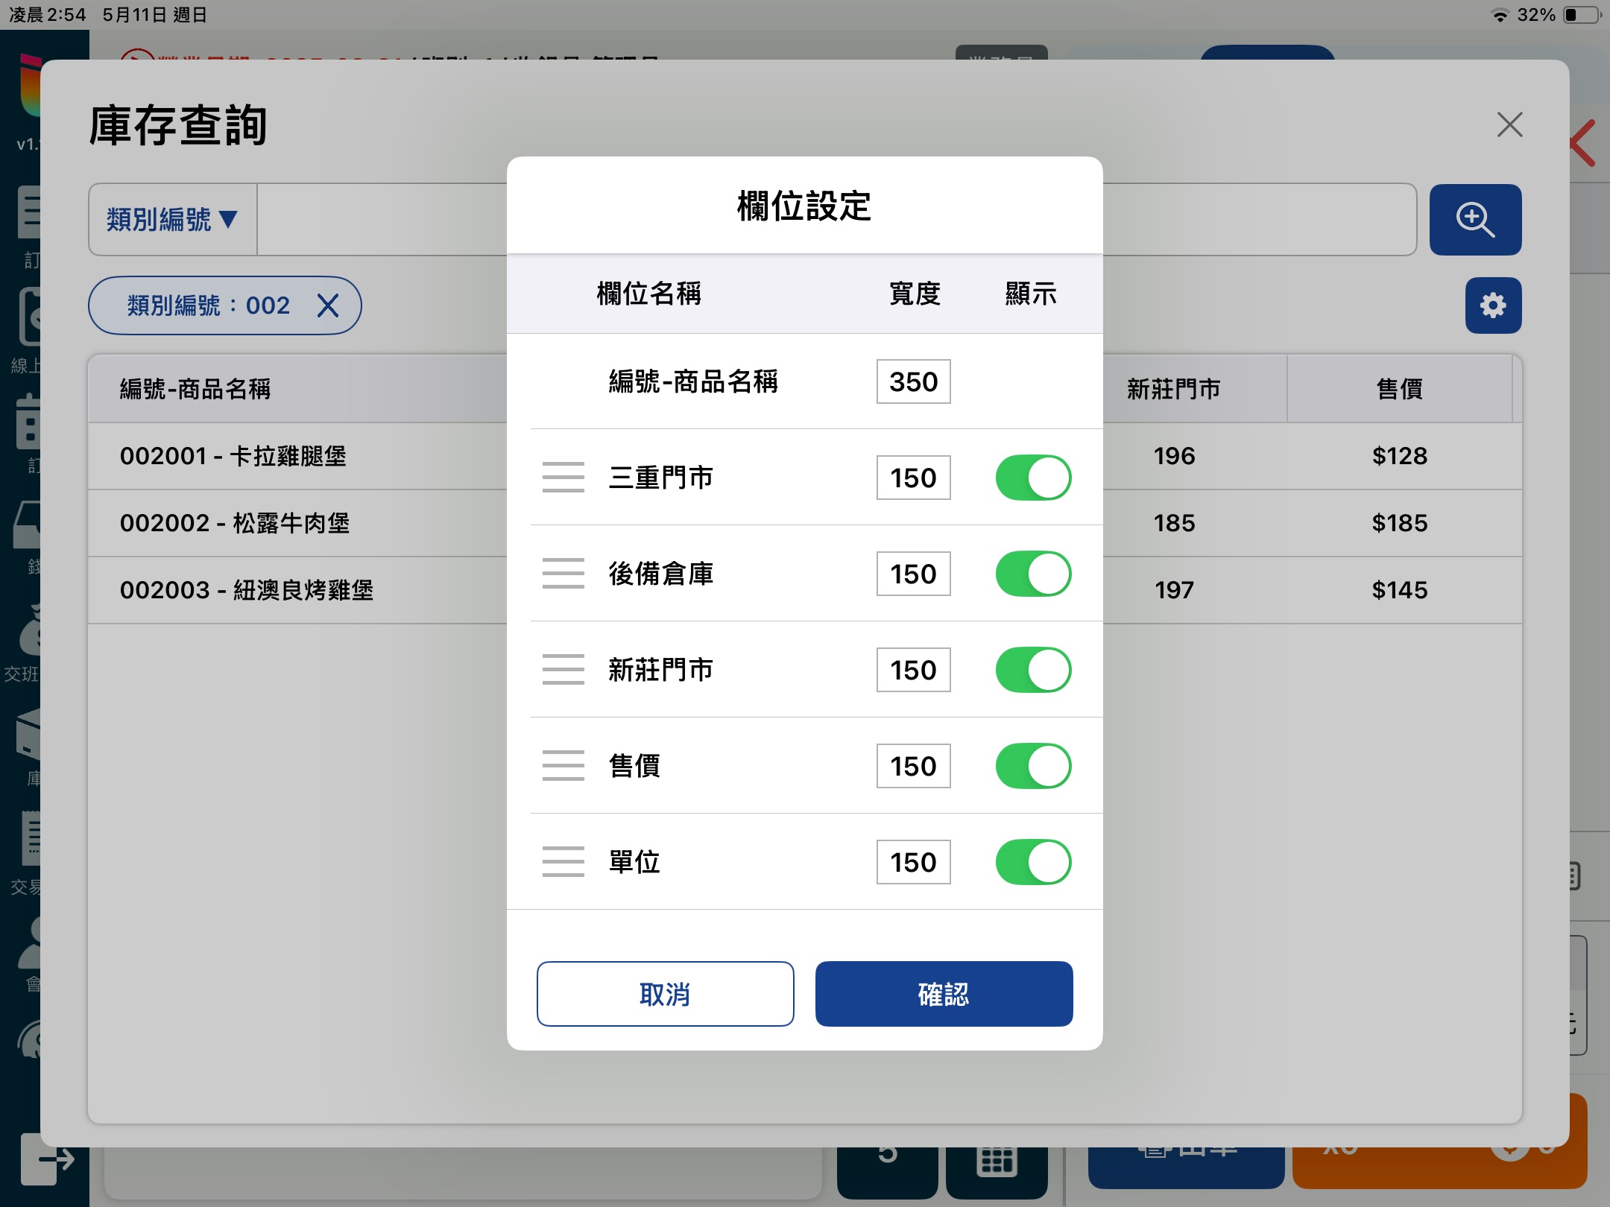The height and width of the screenshot is (1207, 1610).
Task: Grab the drag handle for 後備倉庫
Action: (563, 574)
